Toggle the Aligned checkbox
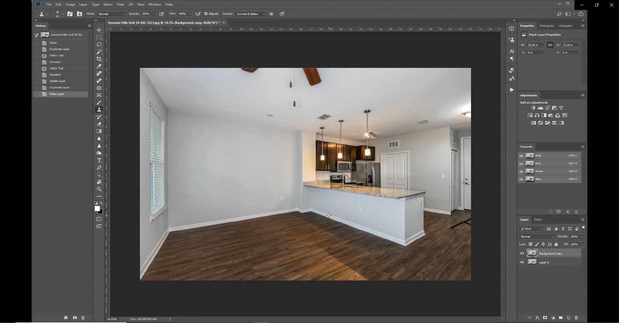This screenshot has width=619, height=323. pos(206,14)
